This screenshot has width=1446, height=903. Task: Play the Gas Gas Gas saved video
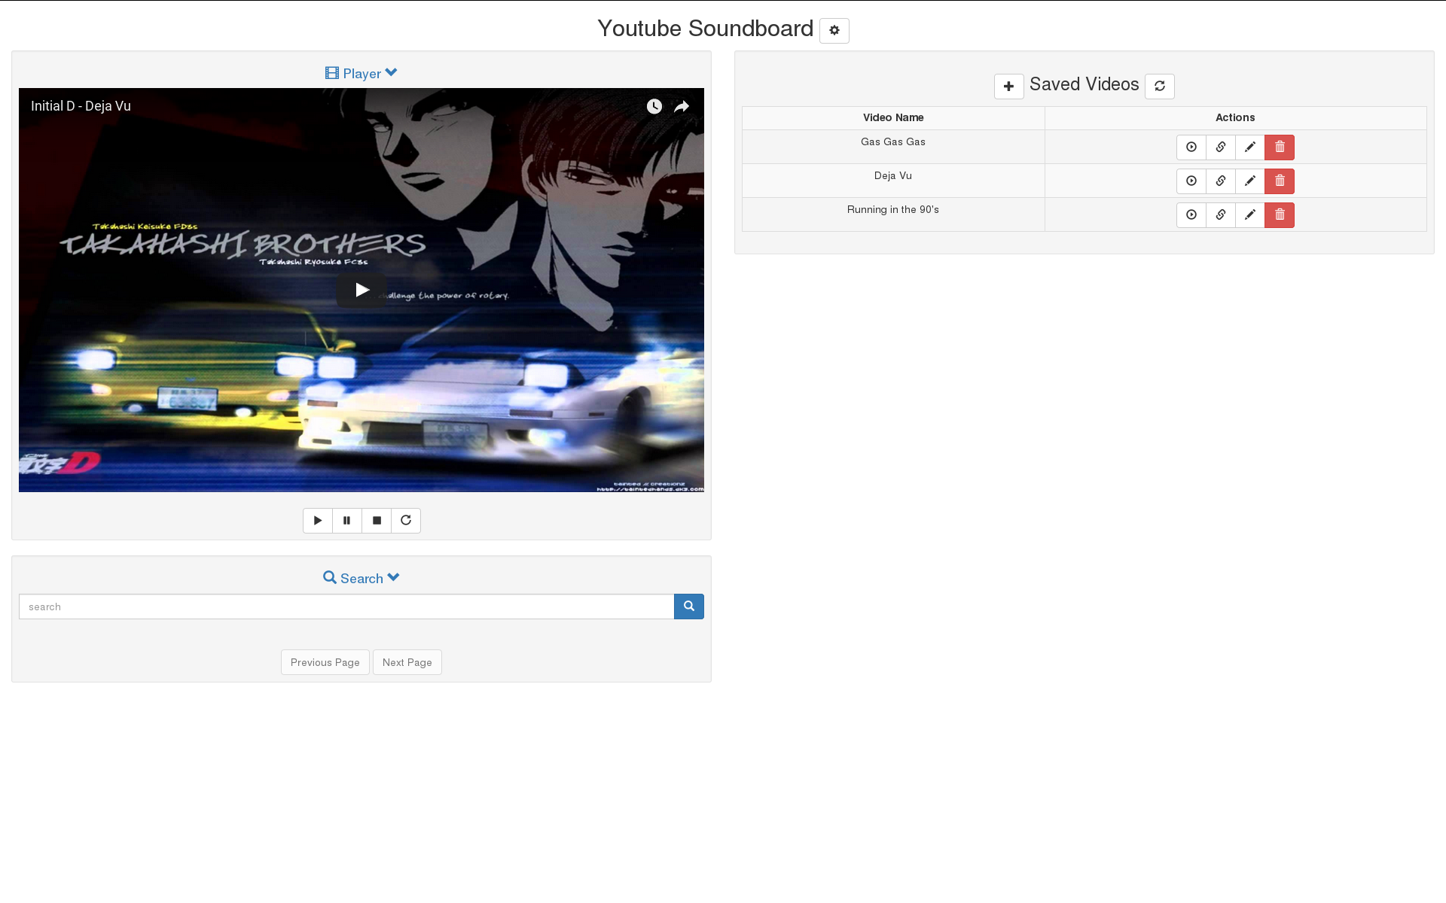1191,147
